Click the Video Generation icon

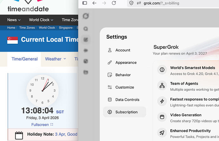[x=162, y=117]
